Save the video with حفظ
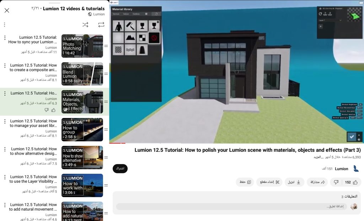The height and width of the screenshot is (221, 364). [x=245, y=182]
